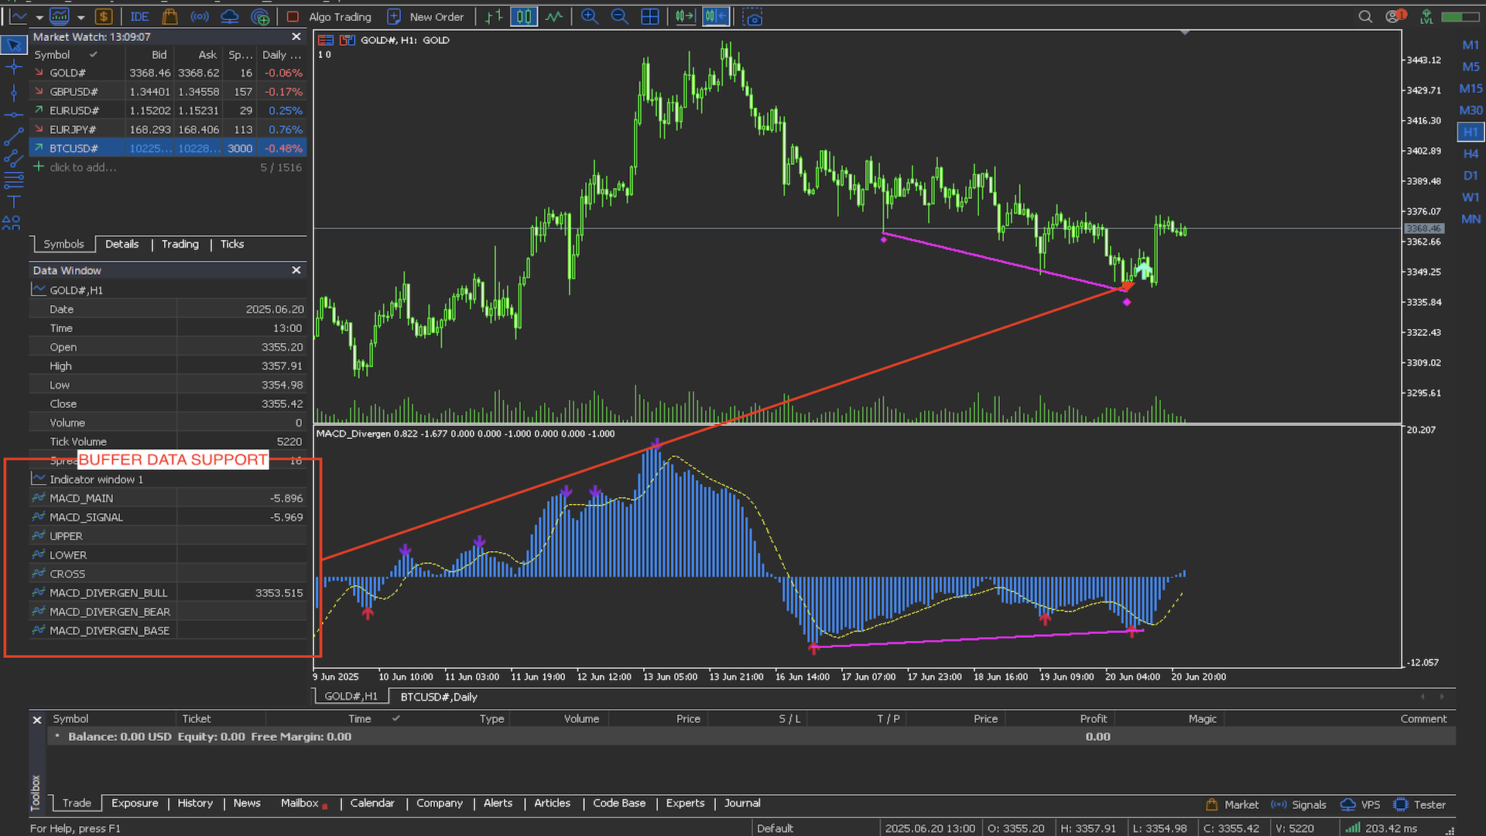
Task: Open the dropdown arrow beside the profiles icon
Action: point(80,17)
